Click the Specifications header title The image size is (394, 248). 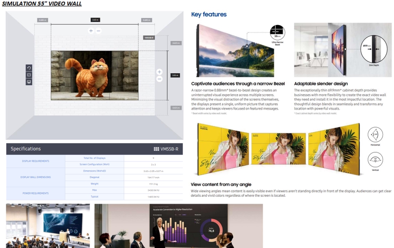[x=25, y=149]
